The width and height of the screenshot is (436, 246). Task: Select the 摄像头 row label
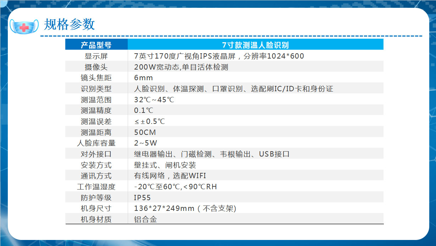(96, 67)
